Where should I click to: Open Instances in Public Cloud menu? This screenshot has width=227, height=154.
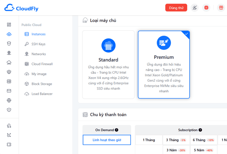pos(38,34)
